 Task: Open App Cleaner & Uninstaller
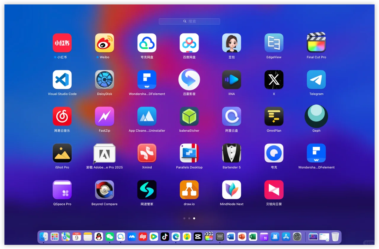tap(147, 116)
